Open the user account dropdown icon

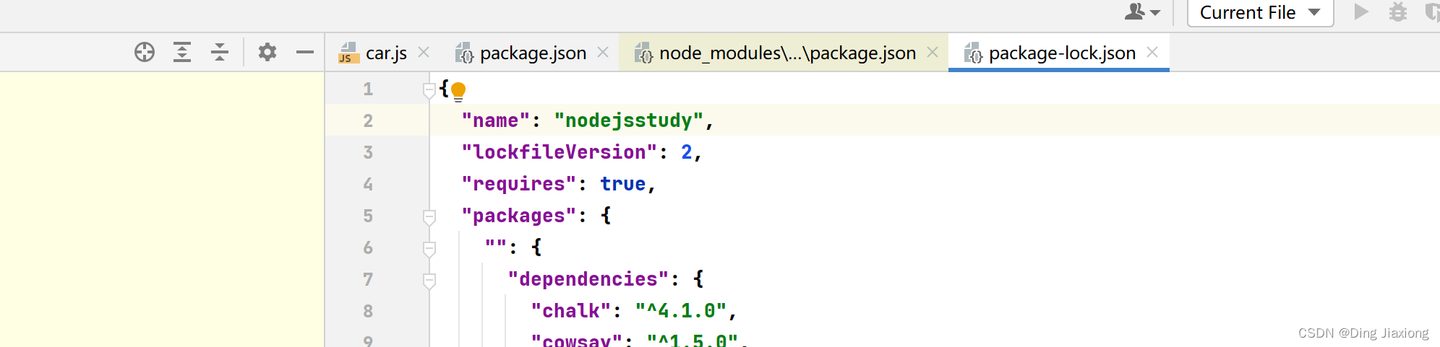coord(1142,12)
